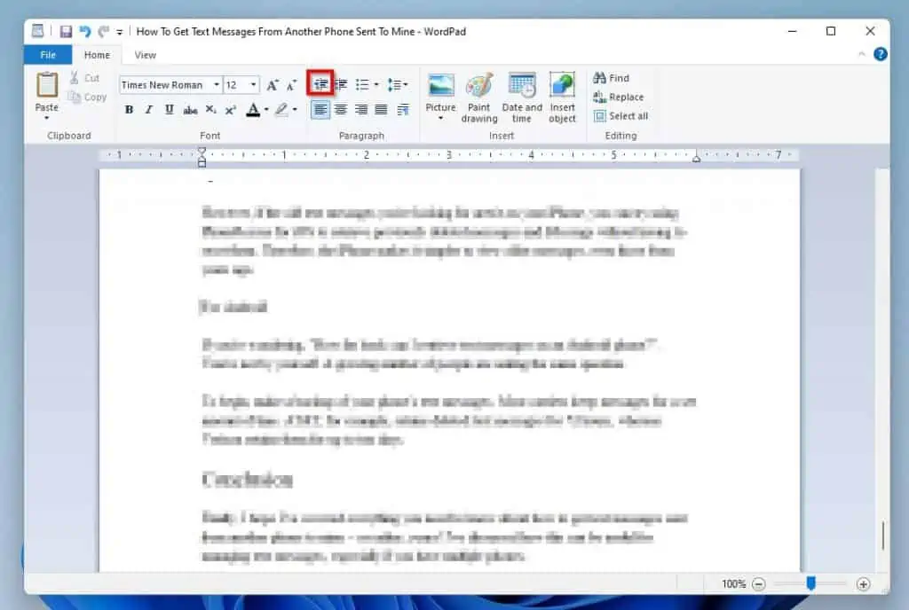This screenshot has height=610, width=909.
Task: Maximize the WordPad window
Action: (x=831, y=31)
